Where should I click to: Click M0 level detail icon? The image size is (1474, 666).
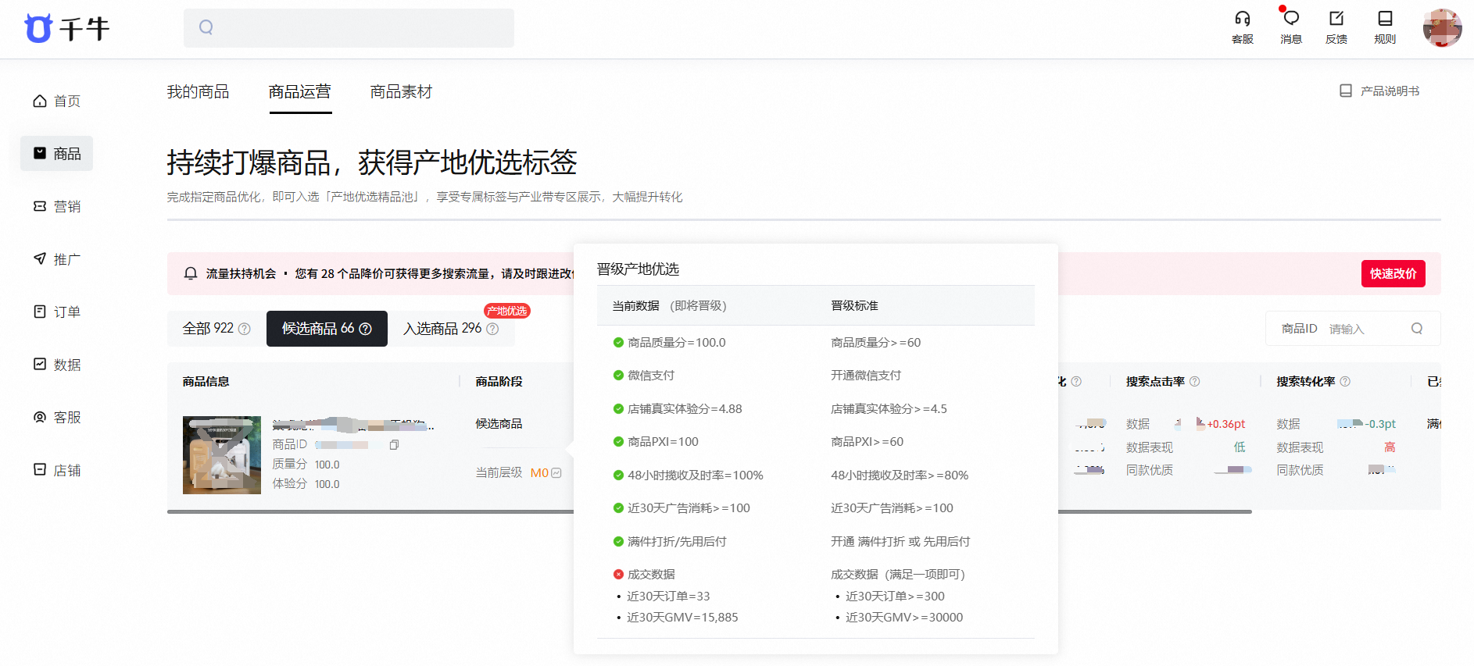tap(556, 472)
